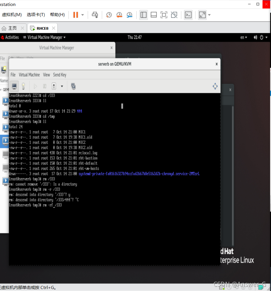The width and height of the screenshot is (271, 291).
Task: Close the RHCE8 tab
Action: click(x=53, y=28)
